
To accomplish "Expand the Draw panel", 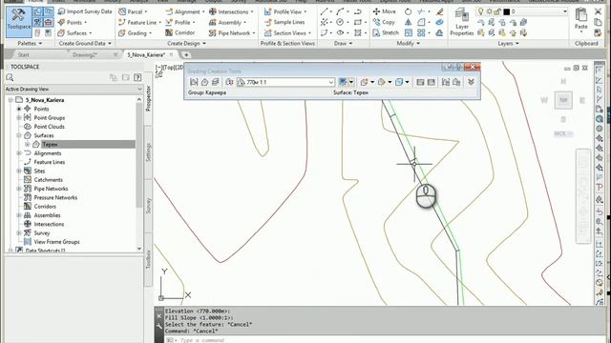I will tap(343, 44).
